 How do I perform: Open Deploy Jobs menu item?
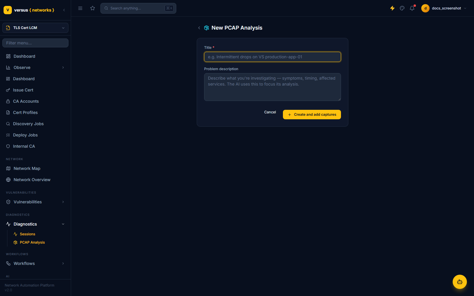(35, 135)
